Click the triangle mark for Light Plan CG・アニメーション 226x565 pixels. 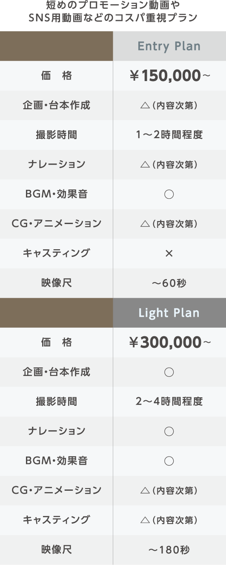click(144, 491)
